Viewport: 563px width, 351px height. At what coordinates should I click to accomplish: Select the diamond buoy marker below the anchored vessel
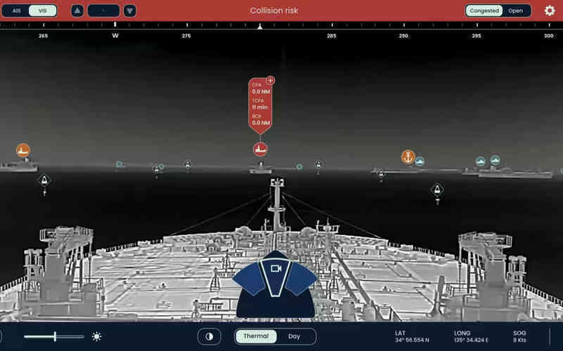click(x=437, y=190)
